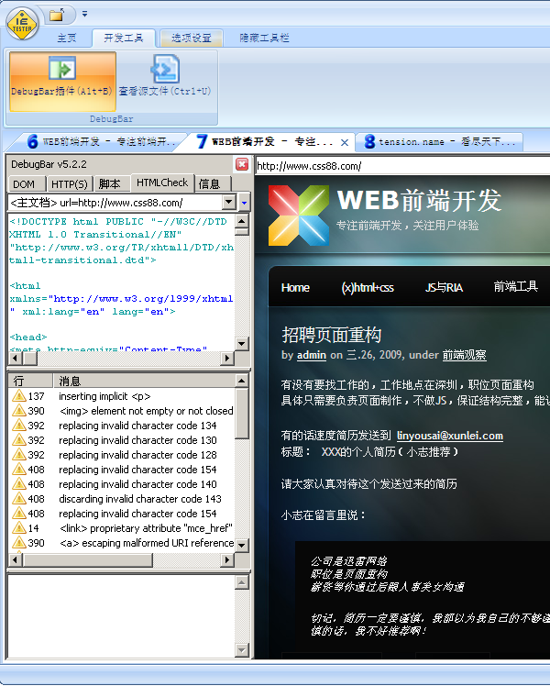This screenshot has width=550, height=686.
Task: Click small blue arrow beside document dropdown
Action: (x=244, y=202)
